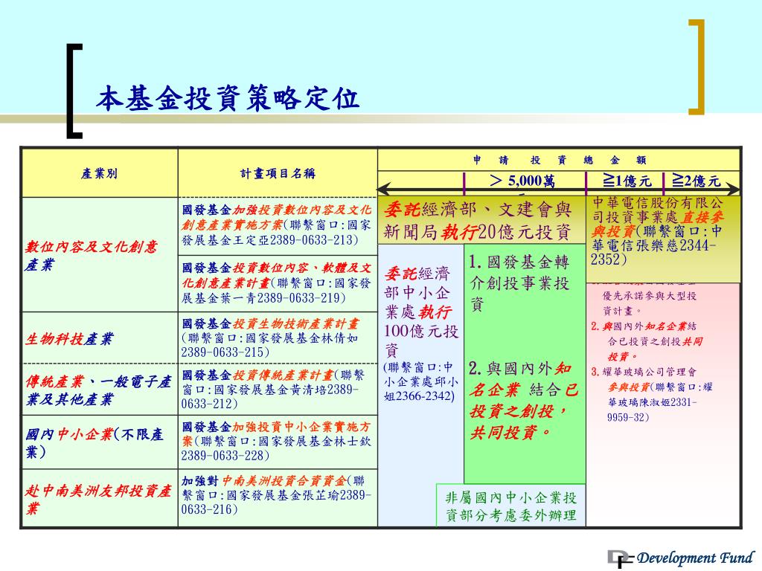Viewport: 762px width, 571px height.
Task: Click the 委託經濟部中小企業處執行100億元投資 text
Action: click(x=421, y=311)
